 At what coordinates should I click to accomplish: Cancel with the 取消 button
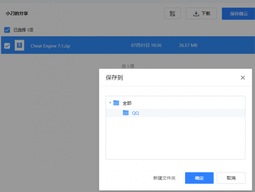click(x=231, y=178)
